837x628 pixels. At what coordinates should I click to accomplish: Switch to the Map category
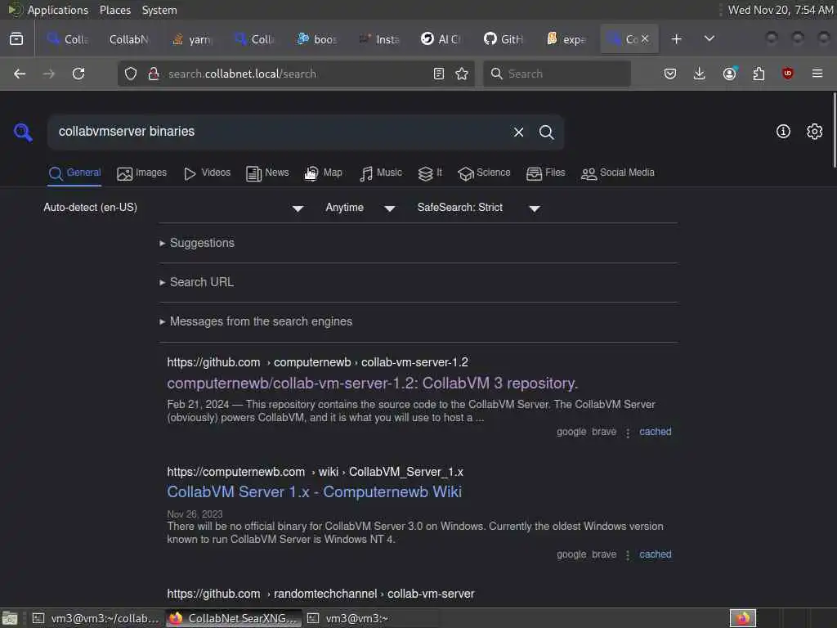point(324,173)
